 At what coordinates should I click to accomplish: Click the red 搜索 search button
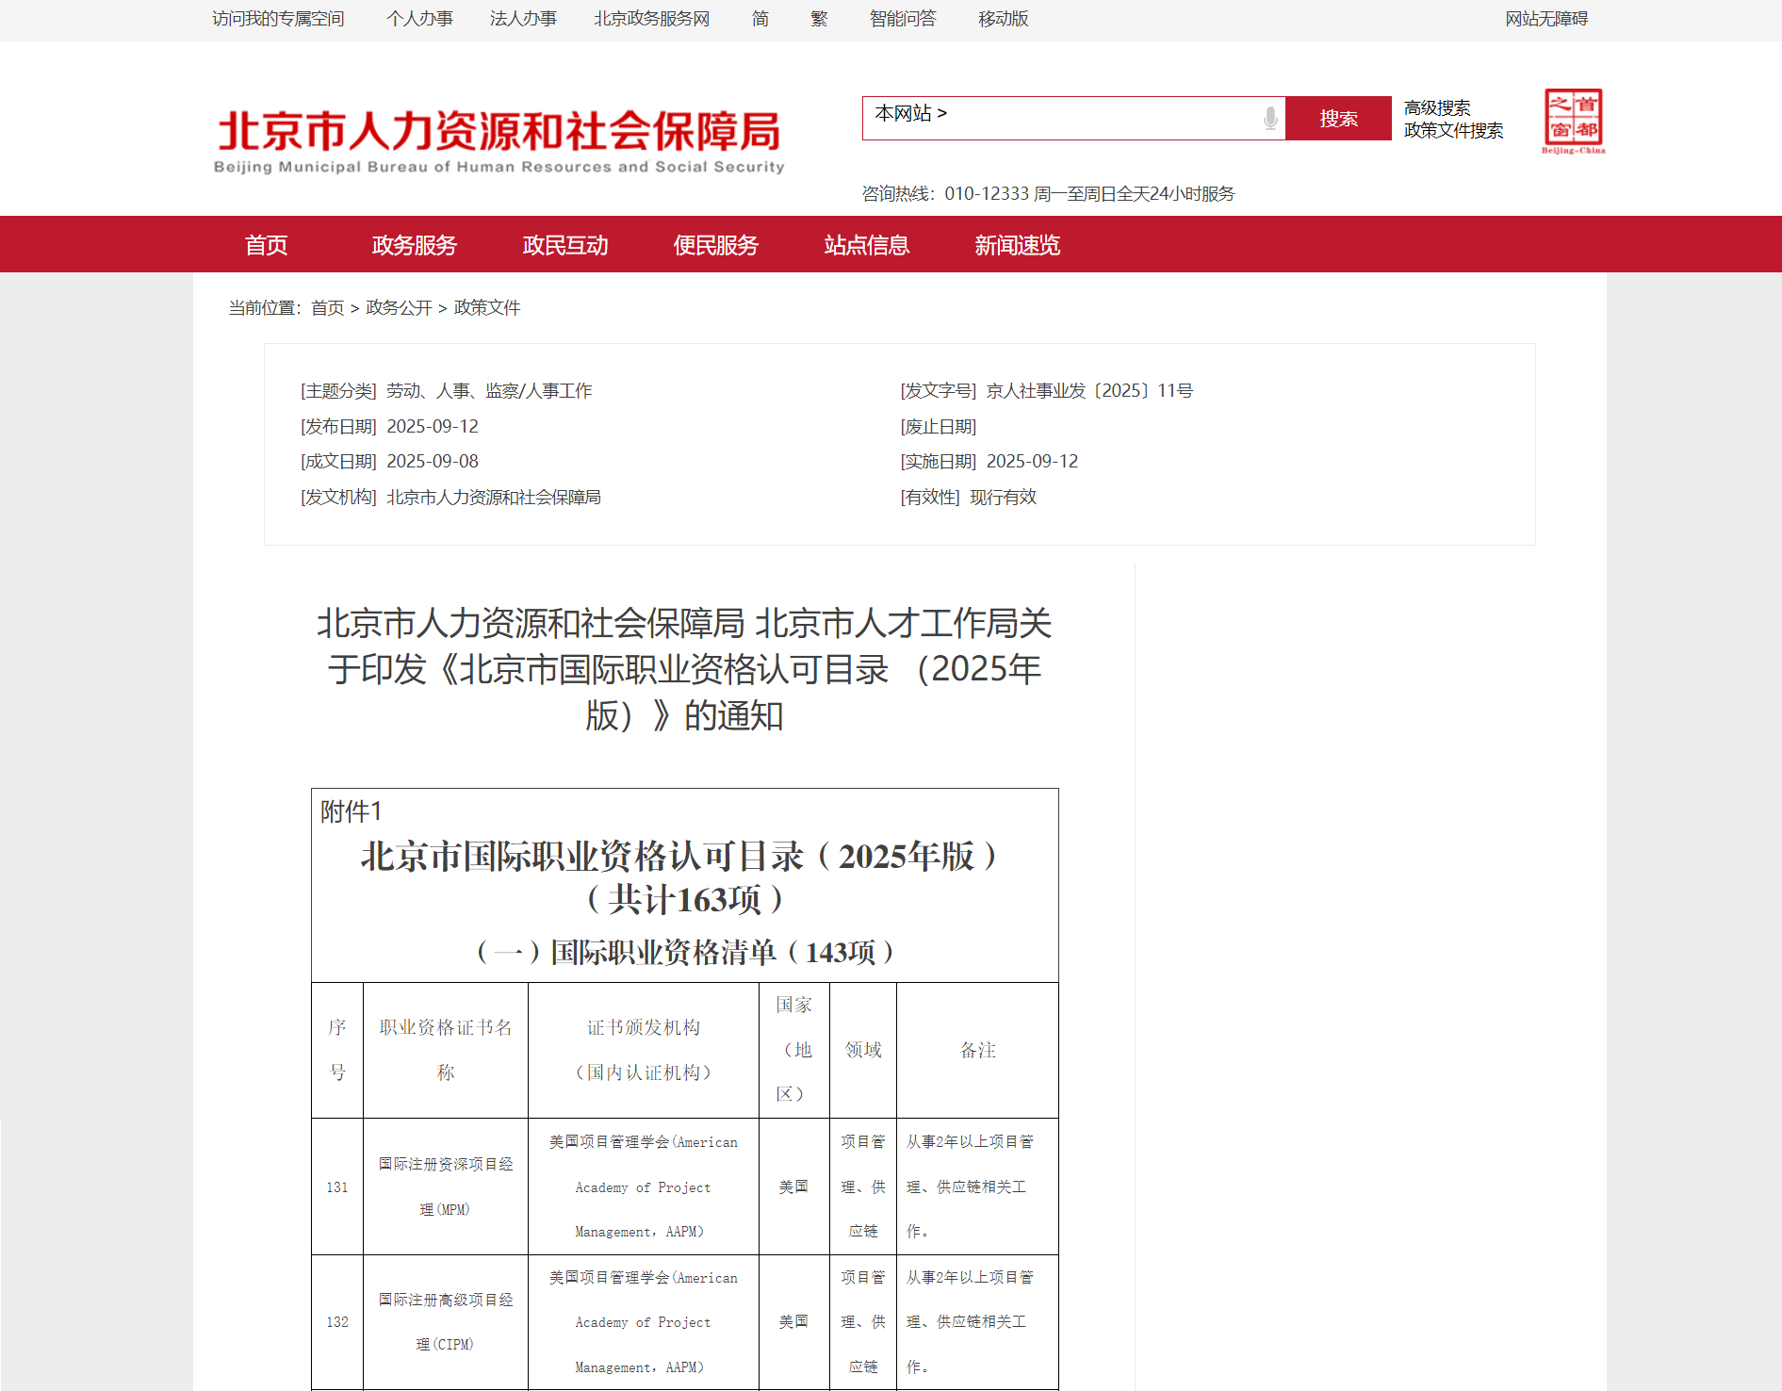click(1338, 119)
